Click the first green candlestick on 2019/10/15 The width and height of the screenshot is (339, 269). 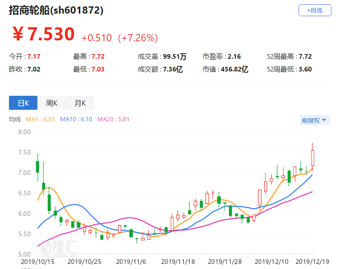pyautogui.click(x=37, y=167)
